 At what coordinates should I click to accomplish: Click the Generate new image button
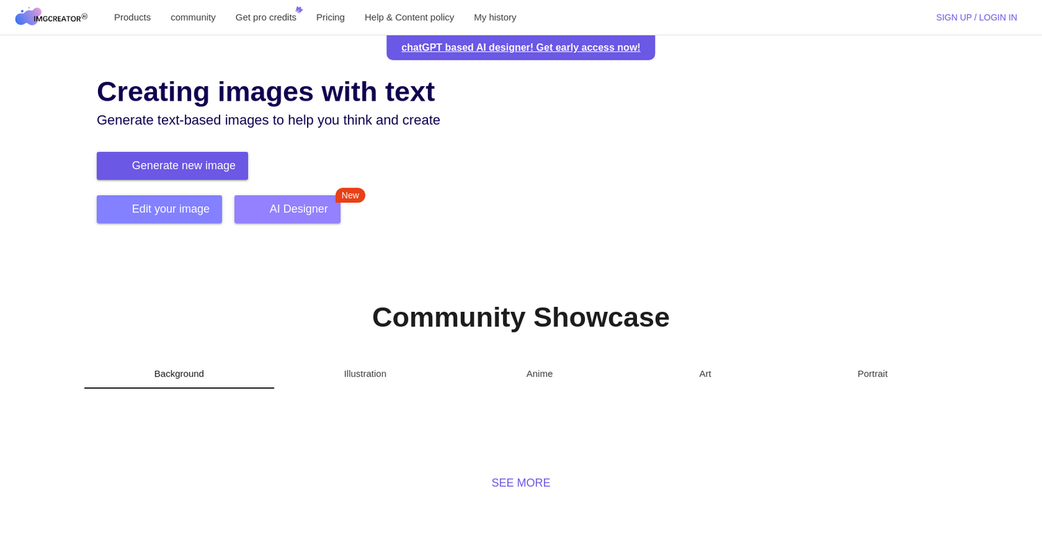click(x=172, y=165)
